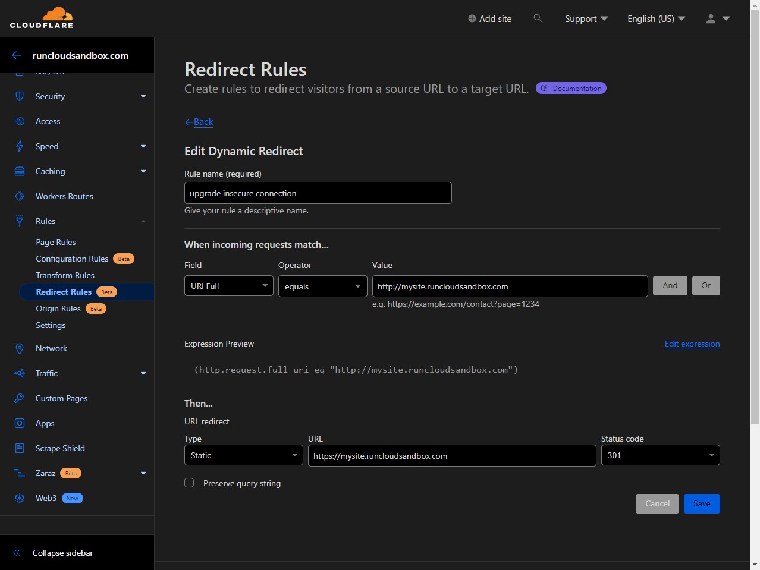This screenshot has width=760, height=570.
Task: Click the Scrape Shield document icon
Action: 20,448
